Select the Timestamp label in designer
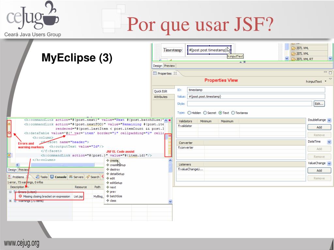 pos(173,50)
